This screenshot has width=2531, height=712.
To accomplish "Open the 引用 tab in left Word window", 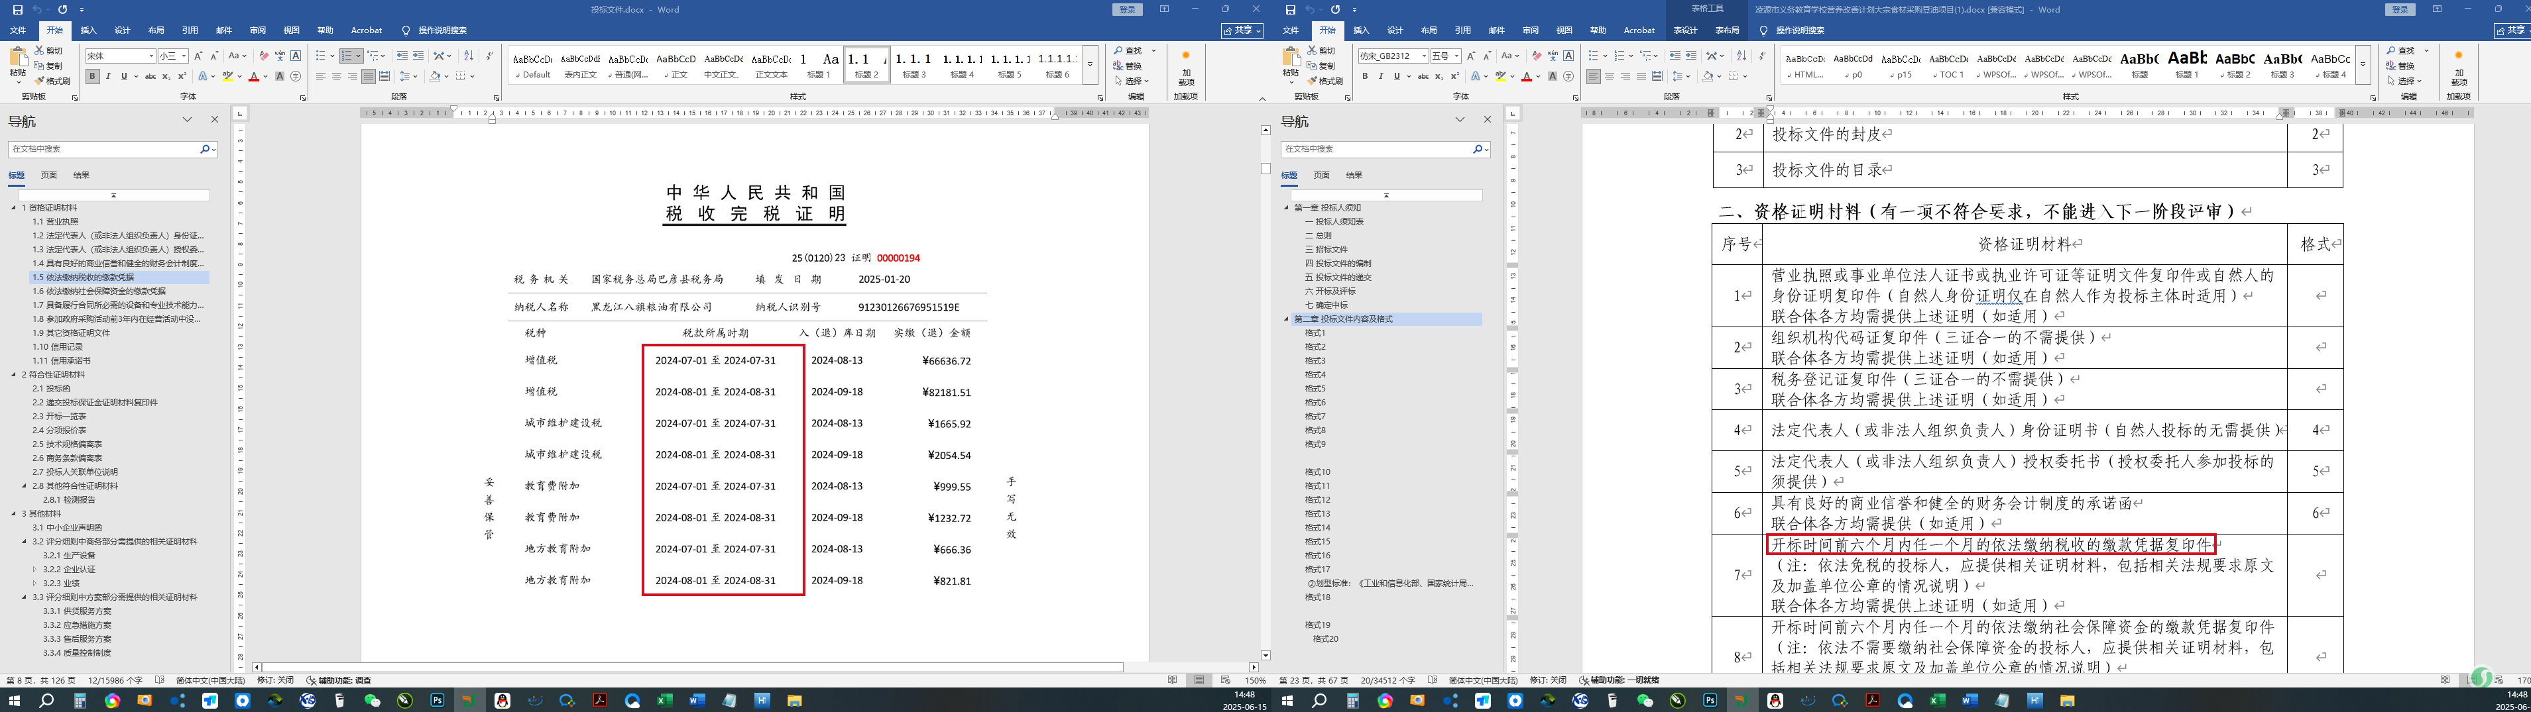I will 190,30.
